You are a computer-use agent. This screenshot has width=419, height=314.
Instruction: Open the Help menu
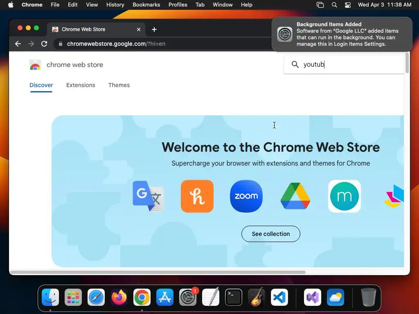pyautogui.click(x=246, y=4)
